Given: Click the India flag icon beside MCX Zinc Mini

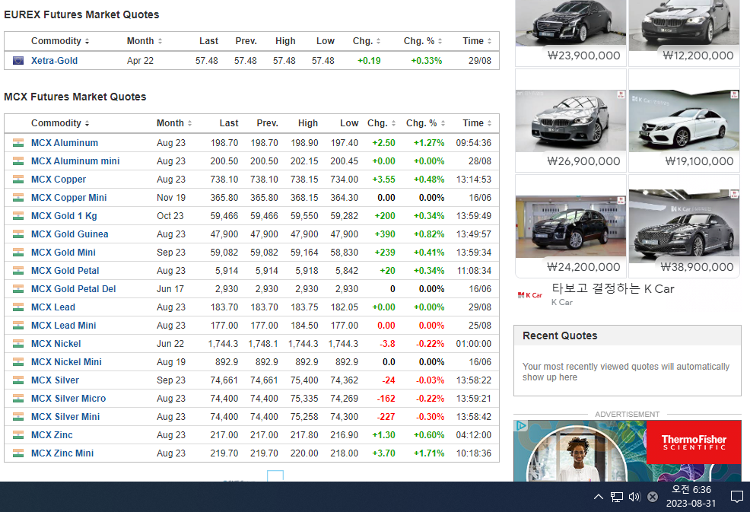Looking at the screenshot, I should (18, 453).
